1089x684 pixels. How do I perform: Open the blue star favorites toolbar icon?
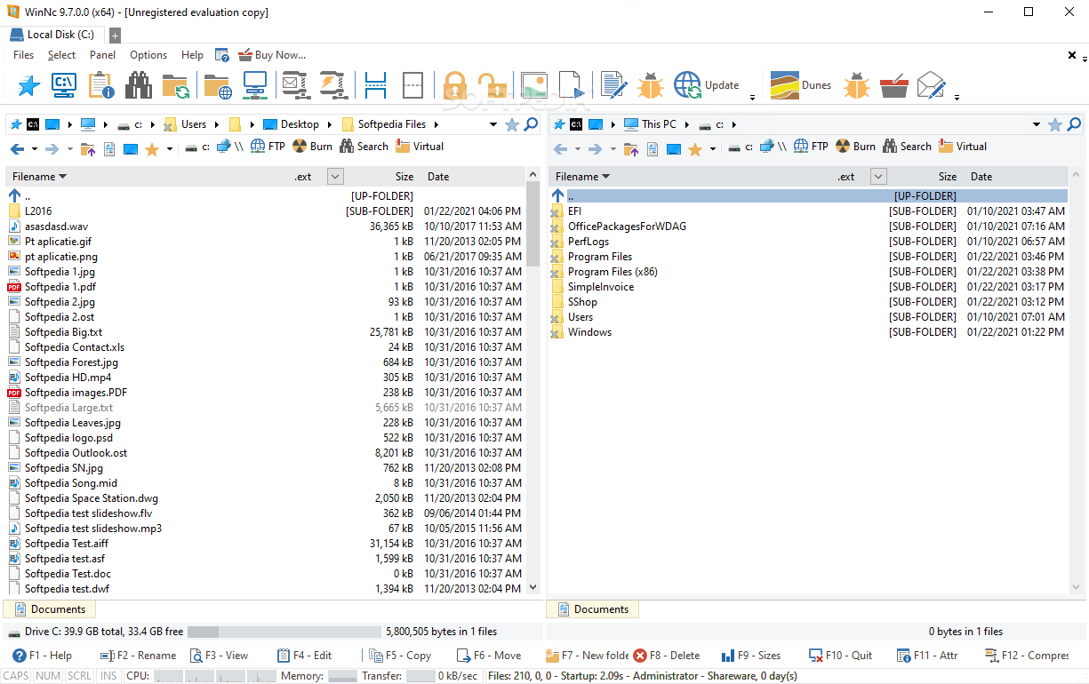point(29,85)
